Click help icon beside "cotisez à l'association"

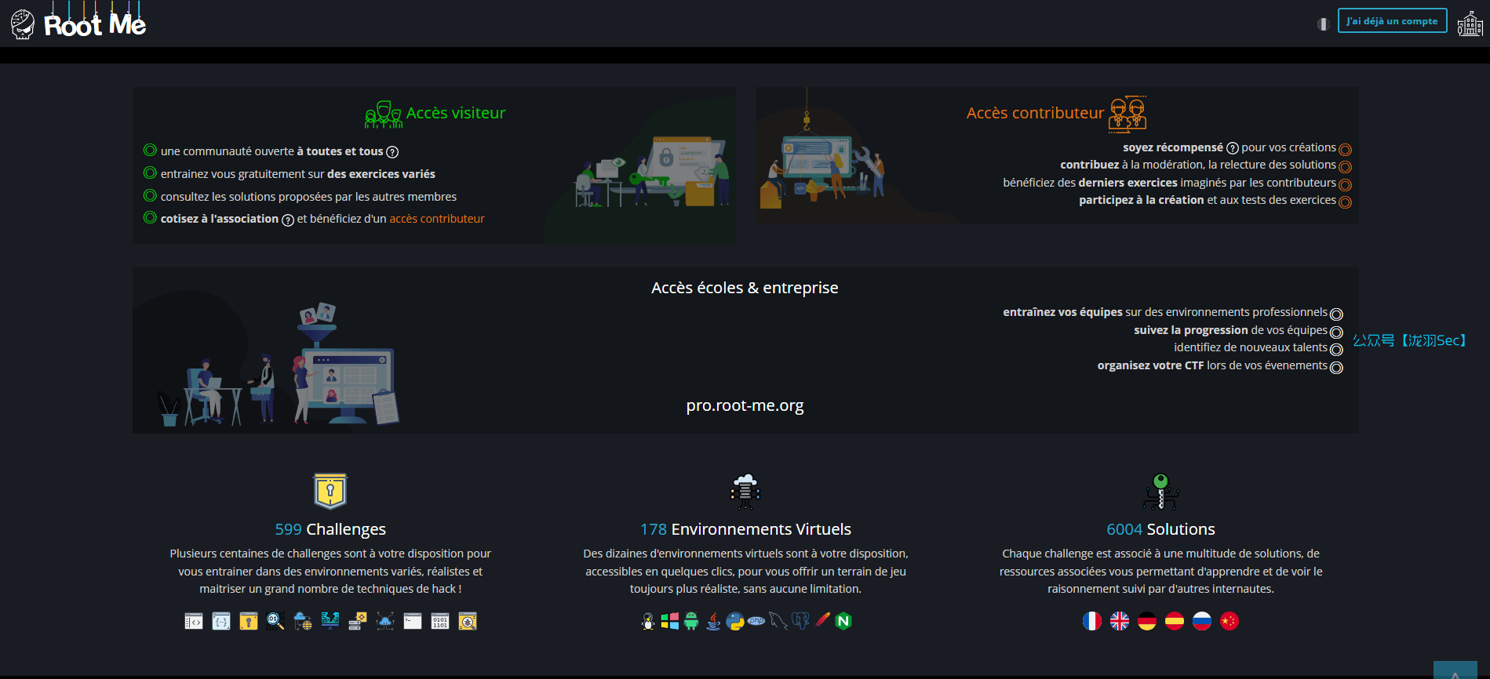point(288,220)
